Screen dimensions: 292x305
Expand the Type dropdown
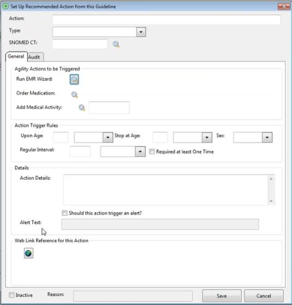[x=141, y=32]
